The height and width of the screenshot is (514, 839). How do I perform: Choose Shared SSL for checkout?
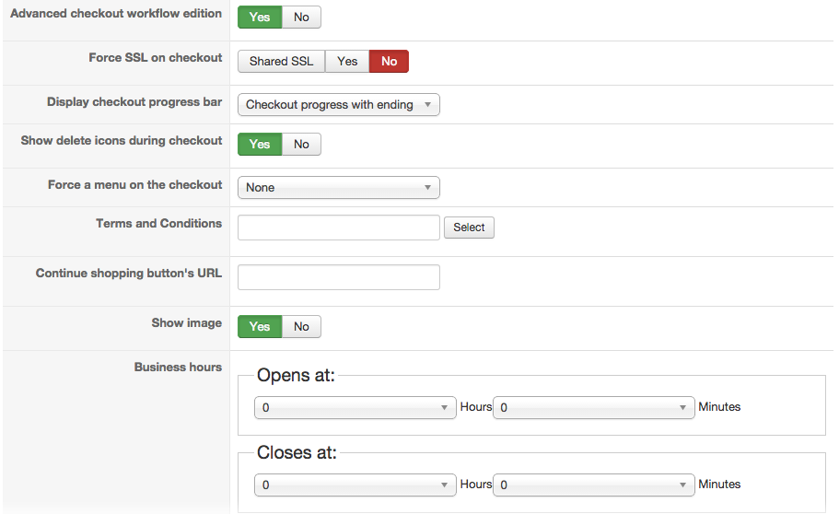pyautogui.click(x=281, y=62)
